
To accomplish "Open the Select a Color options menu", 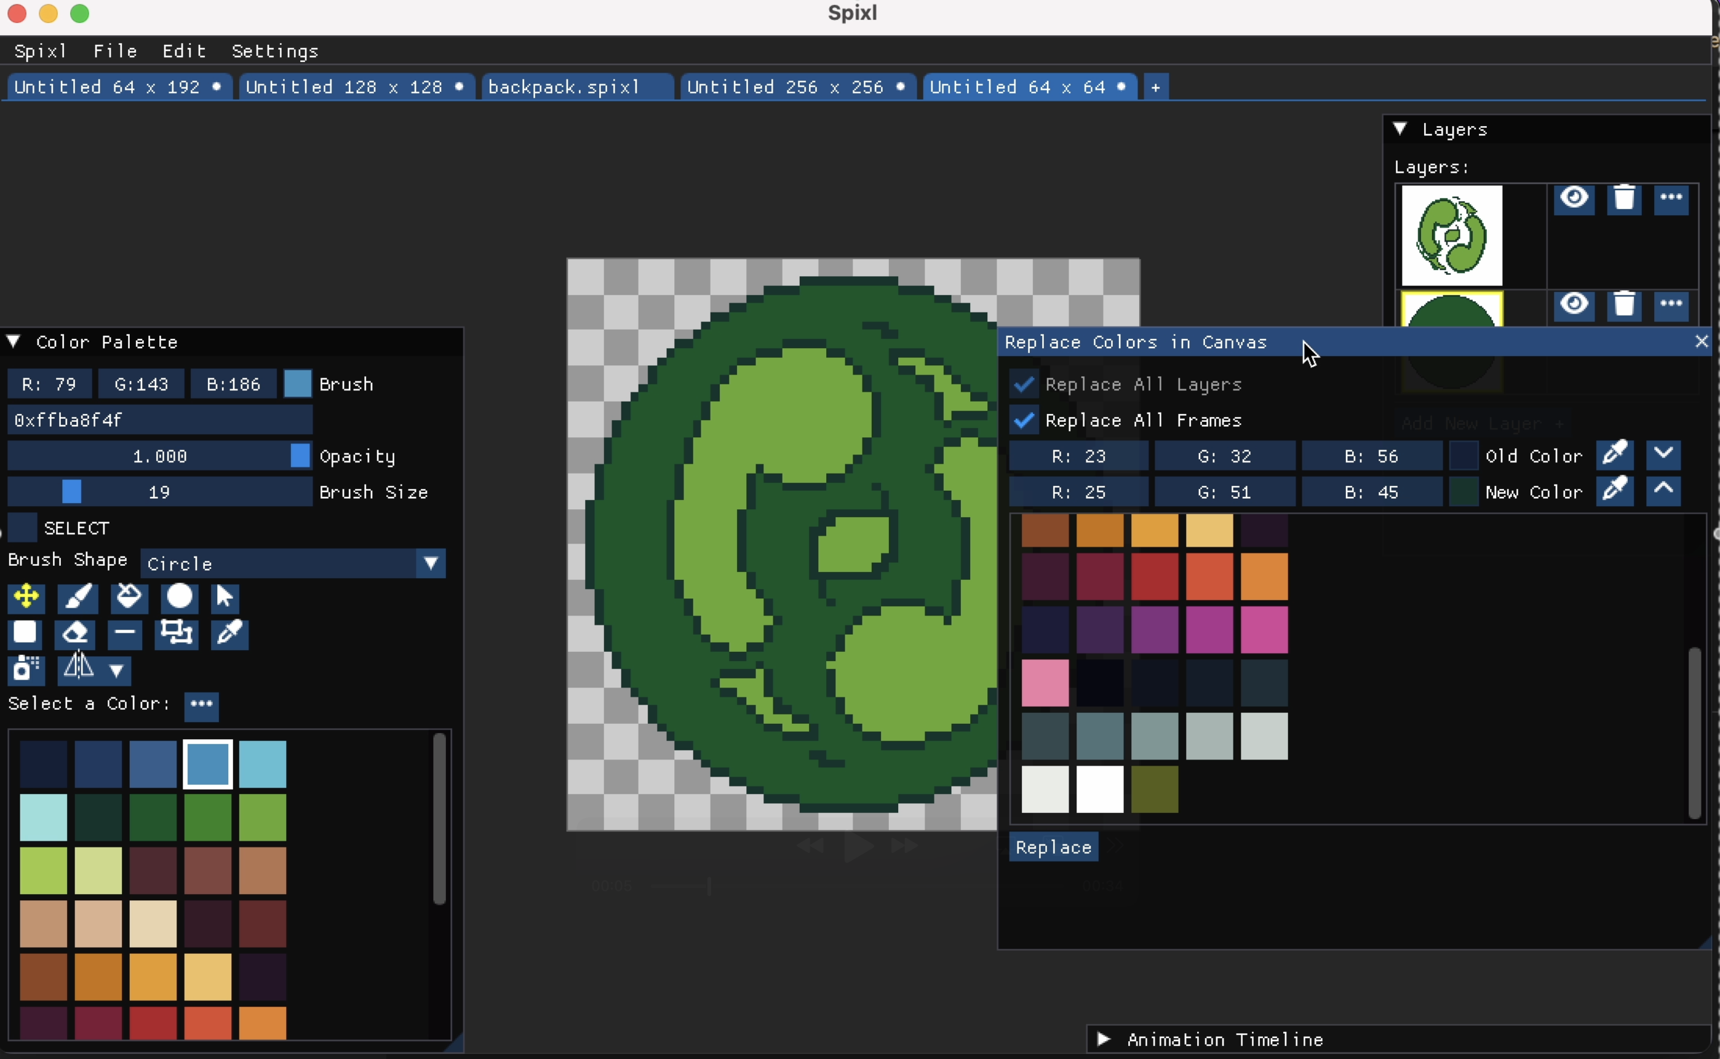I will click(x=202, y=706).
